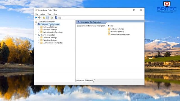
Task: Select Local Computer Policy root node
Action: (x=46, y=22)
